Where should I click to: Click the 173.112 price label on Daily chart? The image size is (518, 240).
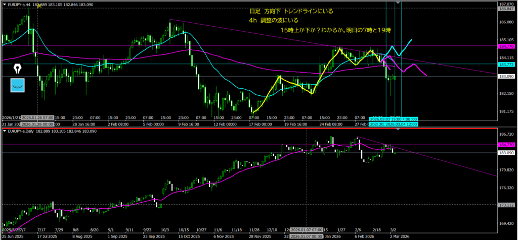coord(507,205)
